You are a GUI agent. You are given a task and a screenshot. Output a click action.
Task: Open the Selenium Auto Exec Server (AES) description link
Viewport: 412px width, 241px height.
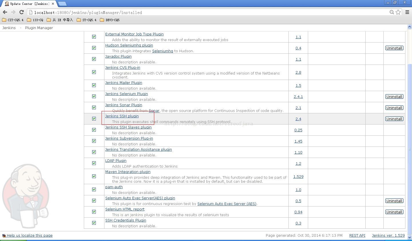tap(227, 204)
